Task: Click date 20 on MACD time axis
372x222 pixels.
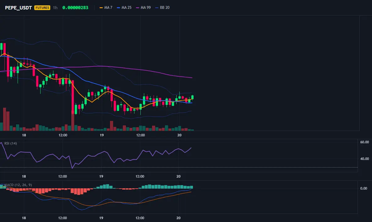Action: pos(178,218)
